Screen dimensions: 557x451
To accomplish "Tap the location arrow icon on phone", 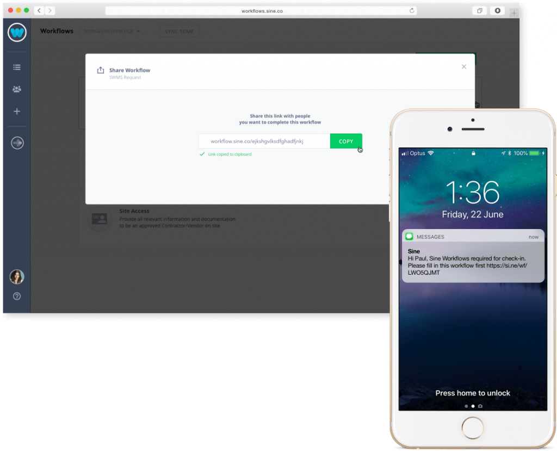I will (x=503, y=153).
